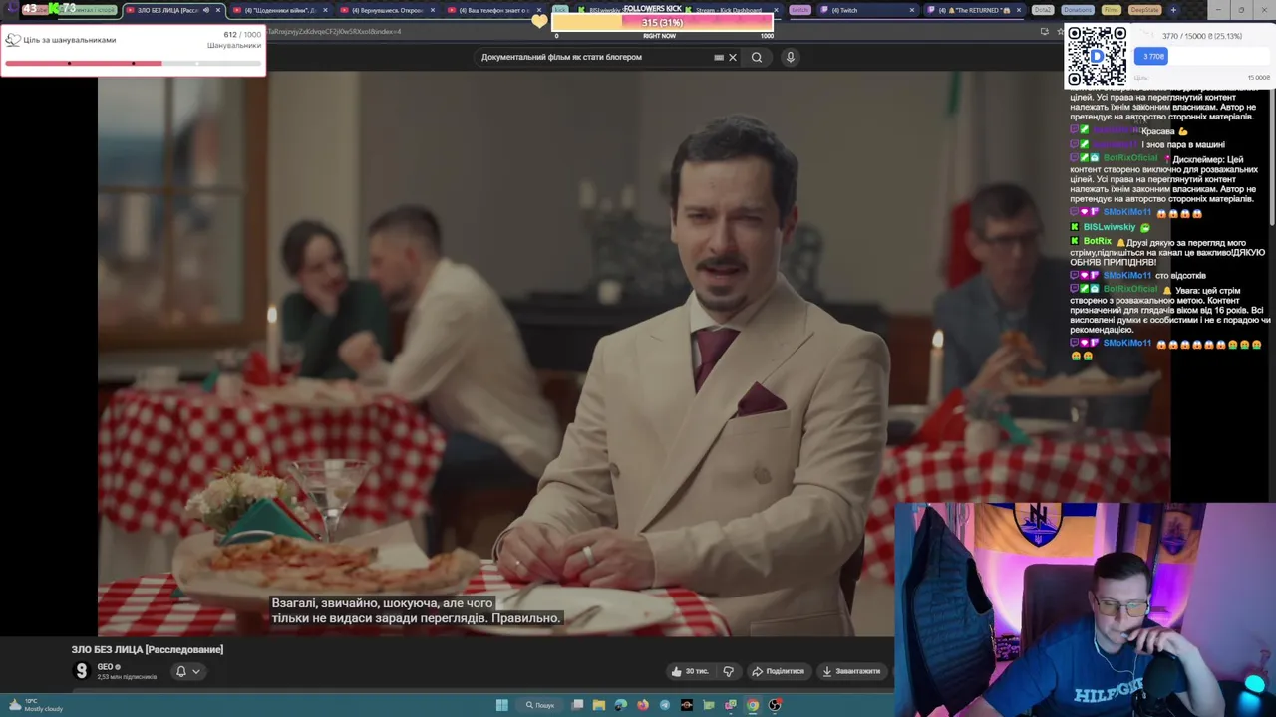
Task: Click the Поділитися share button
Action: click(x=779, y=671)
